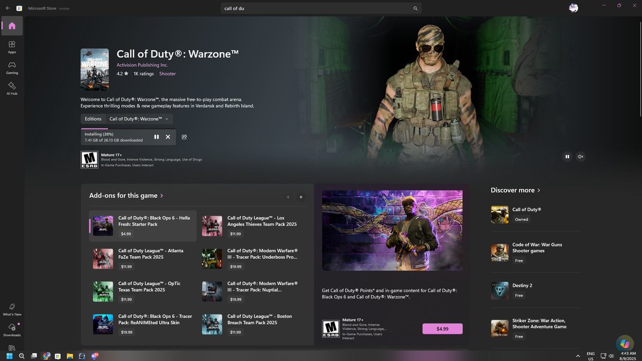The width and height of the screenshot is (642, 361).
Task: Open the 4:43 AM clock calendar
Action: pyautogui.click(x=629, y=356)
